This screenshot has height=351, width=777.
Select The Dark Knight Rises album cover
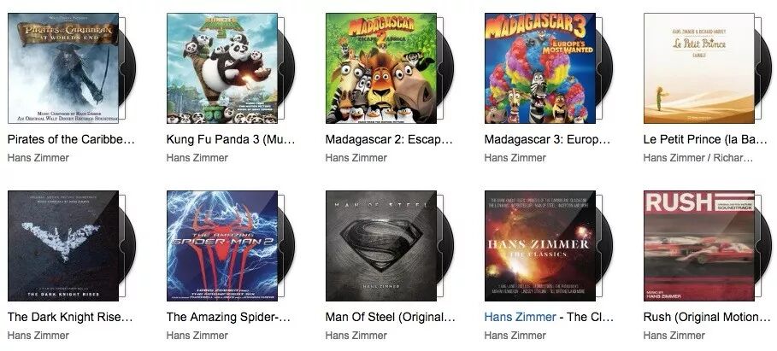pos(63,246)
